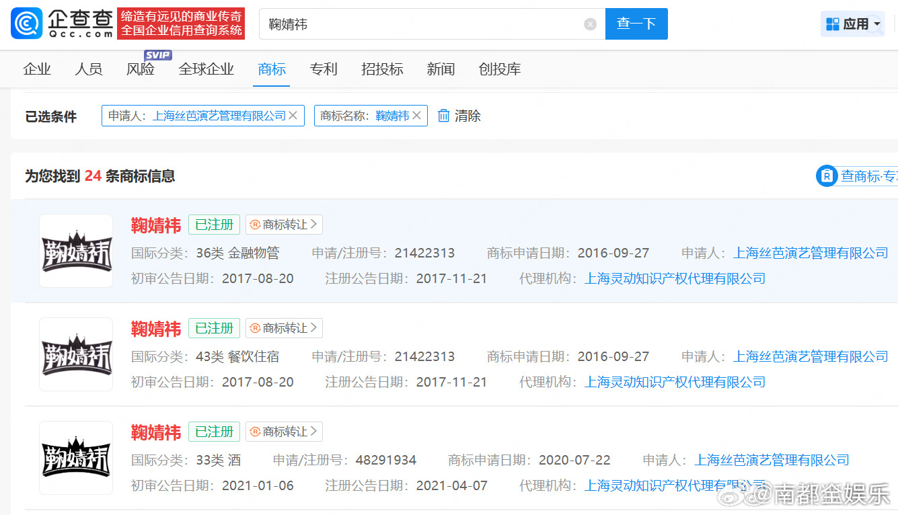Click the X icon inside the search box

[x=590, y=24]
